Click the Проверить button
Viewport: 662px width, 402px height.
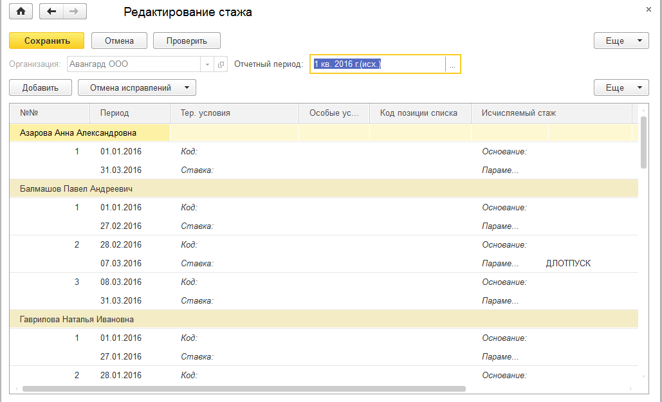tap(187, 41)
